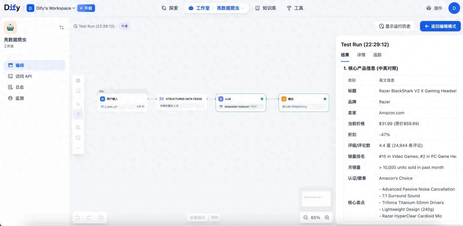Click the export image icon in toolbar
This screenshot has height=226, width=463.
tap(78, 138)
